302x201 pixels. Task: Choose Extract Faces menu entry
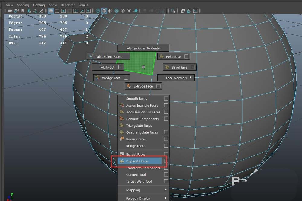[x=136, y=155]
